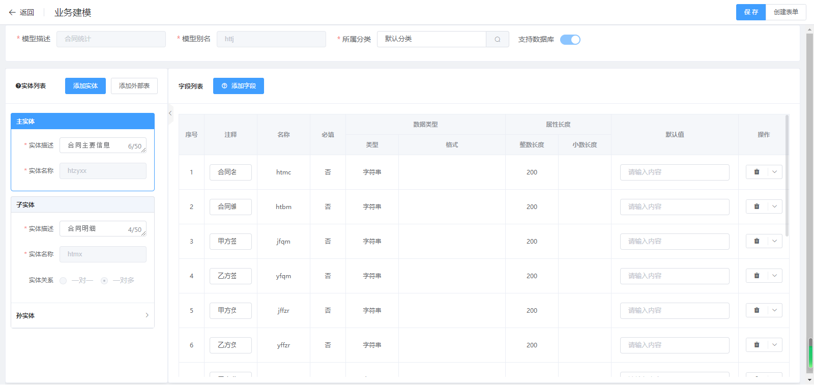Click trash icon in yfqm row
814x385 pixels.
tap(757, 276)
